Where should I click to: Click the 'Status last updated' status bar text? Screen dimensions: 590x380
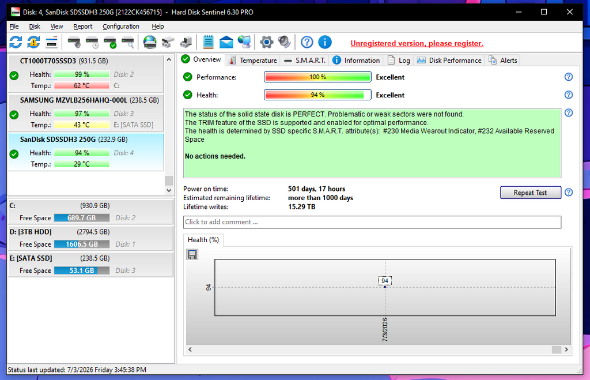click(x=77, y=370)
